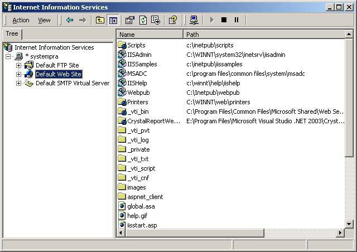Screen dimensions: 357x252
Task: Click the _vti_log folder icon
Action: 122,139
